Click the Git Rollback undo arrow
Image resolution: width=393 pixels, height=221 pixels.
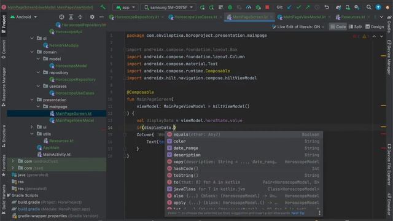point(326,7)
